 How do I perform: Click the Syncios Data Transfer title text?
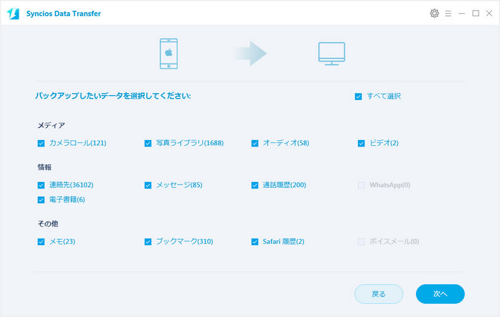click(63, 13)
